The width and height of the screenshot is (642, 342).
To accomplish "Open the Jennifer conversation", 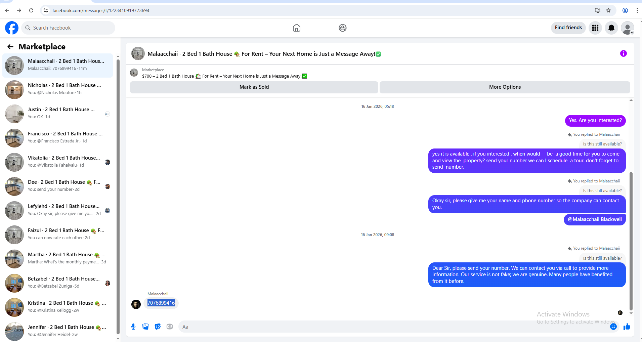I will pos(58,332).
